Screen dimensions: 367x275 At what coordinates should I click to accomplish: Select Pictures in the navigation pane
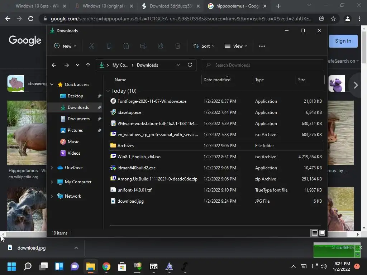click(75, 130)
